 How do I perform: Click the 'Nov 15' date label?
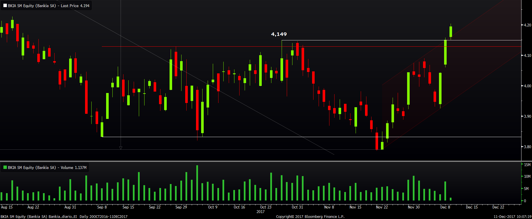[x=355, y=207]
